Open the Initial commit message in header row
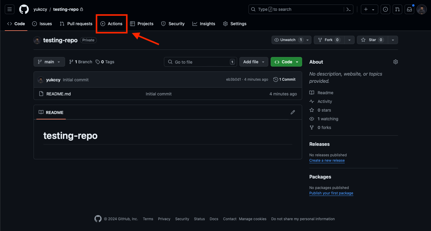This screenshot has height=231, width=431. click(76, 80)
